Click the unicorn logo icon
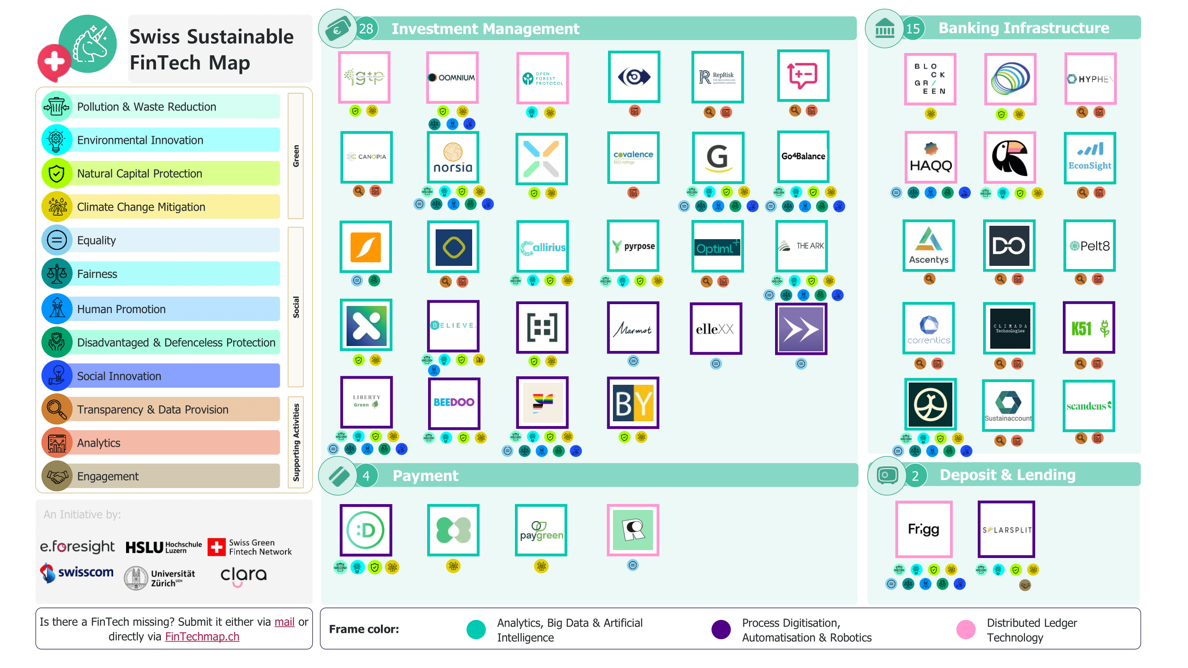The width and height of the screenshot is (1188, 668). click(88, 44)
